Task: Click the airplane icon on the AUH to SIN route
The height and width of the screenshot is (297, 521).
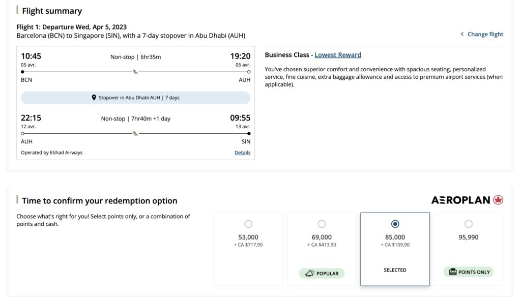Action: coord(135,133)
